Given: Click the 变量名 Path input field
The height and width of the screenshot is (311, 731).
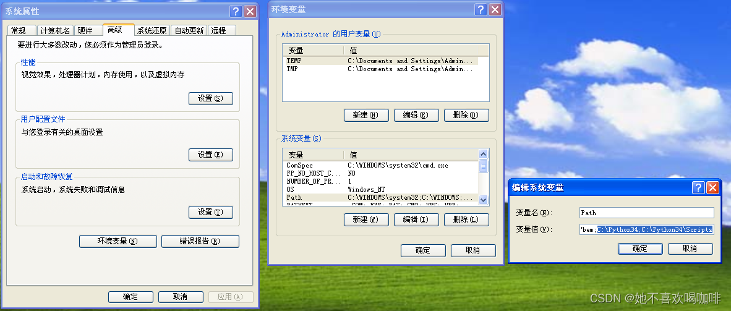Looking at the screenshot, I should pyautogui.click(x=647, y=213).
